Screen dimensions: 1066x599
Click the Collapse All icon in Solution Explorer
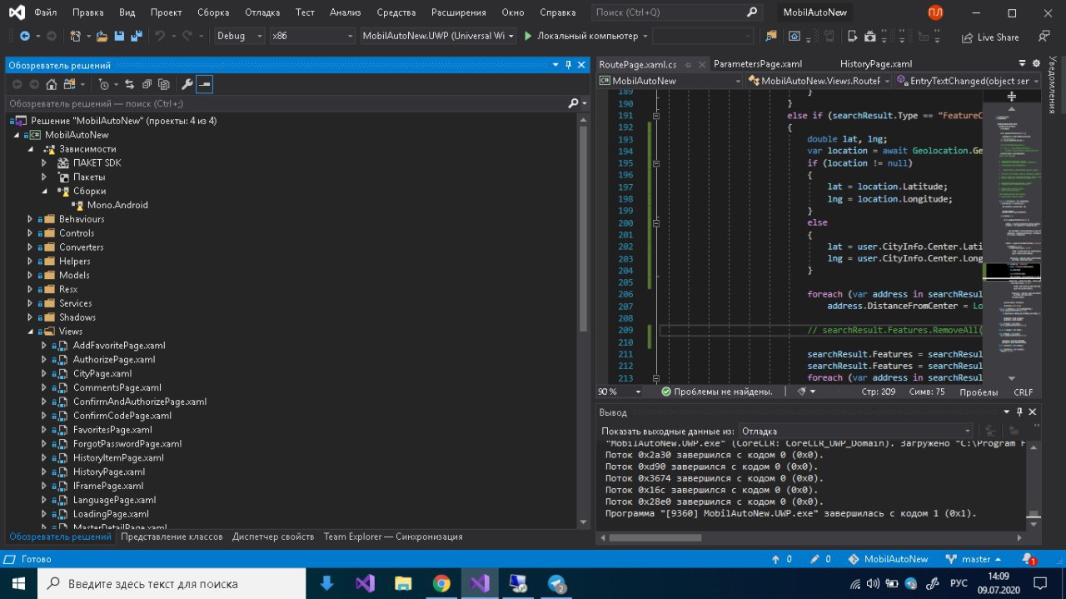pyautogui.click(x=147, y=84)
